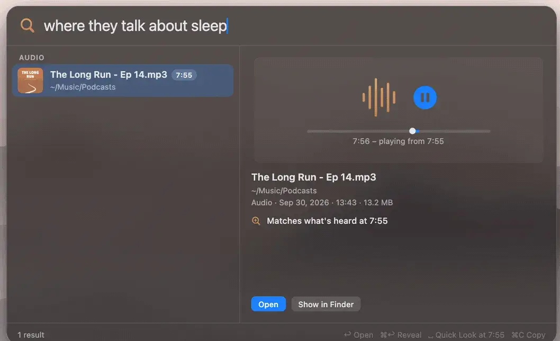Click the Copy shortcut hint in footer

[529, 335]
